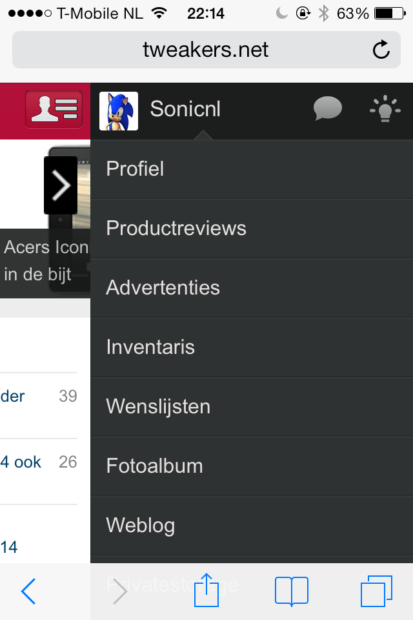Go to Advertenties in the user menu
This screenshot has height=620, width=413.
click(x=163, y=288)
